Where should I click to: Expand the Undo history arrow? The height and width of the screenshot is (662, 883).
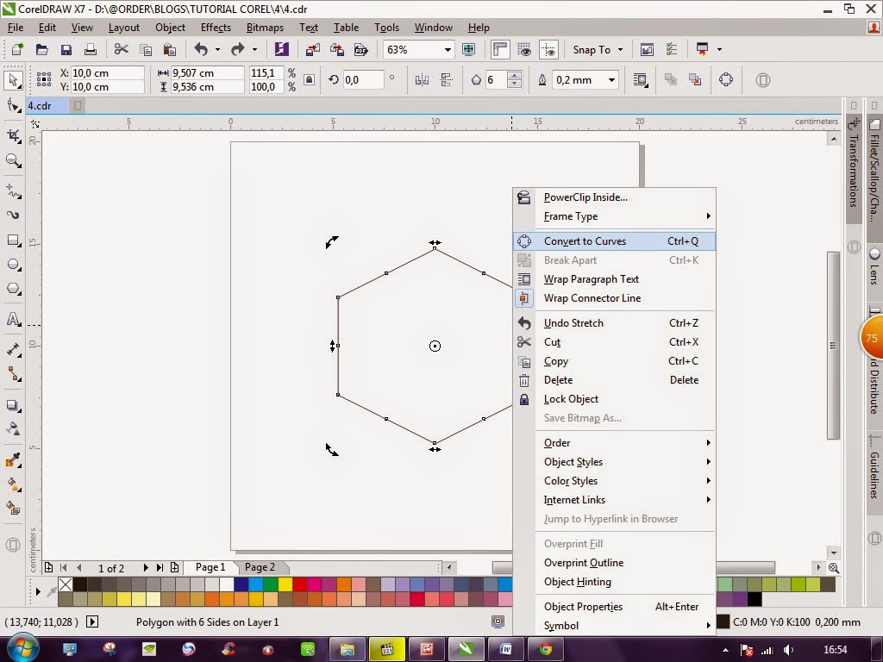pos(217,49)
